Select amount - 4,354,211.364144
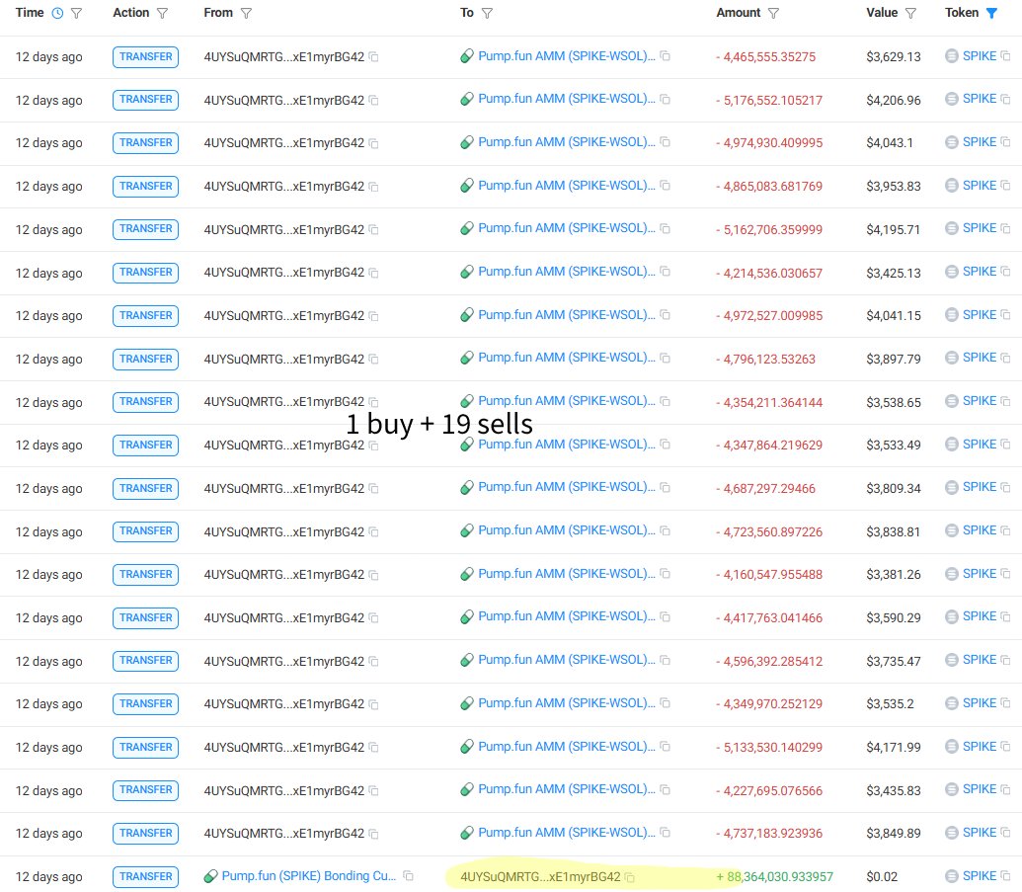Viewport: 1022px width, 892px height. (x=768, y=402)
